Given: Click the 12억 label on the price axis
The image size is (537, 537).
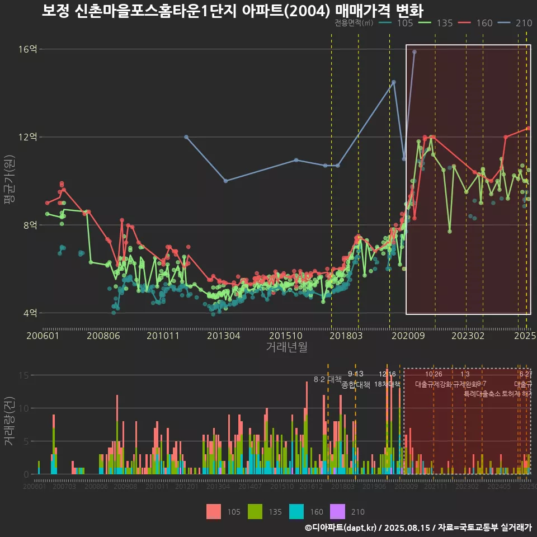Looking at the screenshot, I should 28,137.
